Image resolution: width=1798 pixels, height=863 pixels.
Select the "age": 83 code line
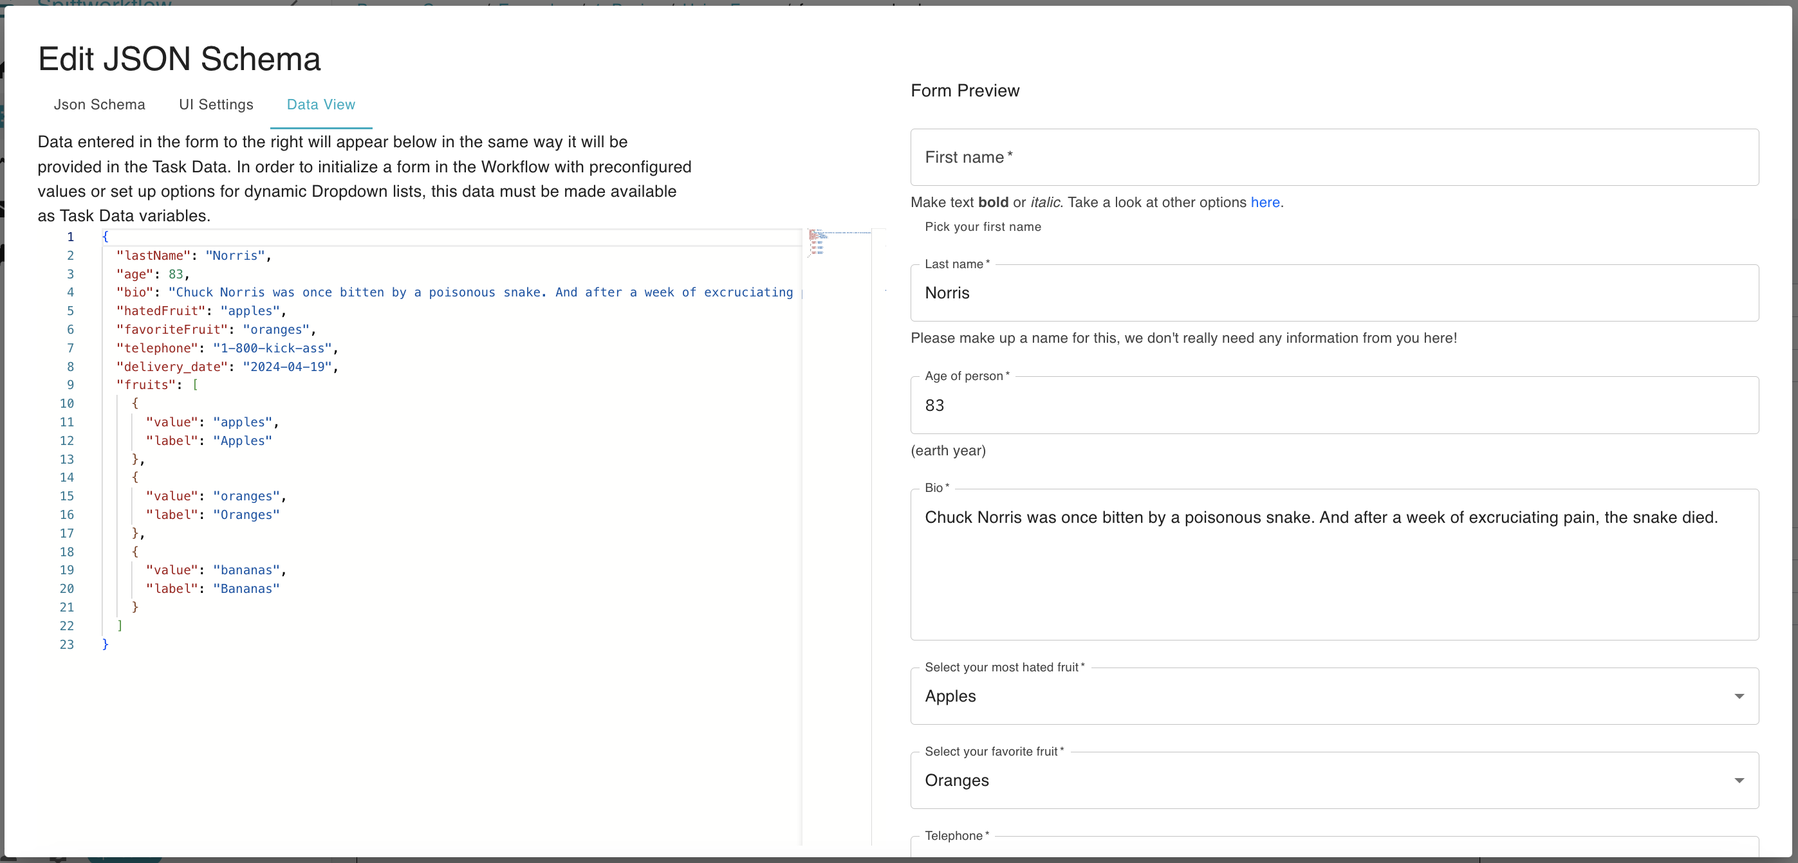tap(153, 274)
